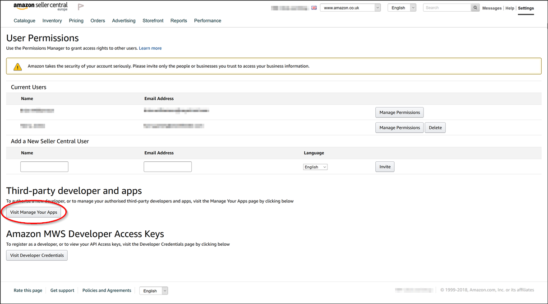
Task: Open the English language dropdown in header
Action: 401,8
